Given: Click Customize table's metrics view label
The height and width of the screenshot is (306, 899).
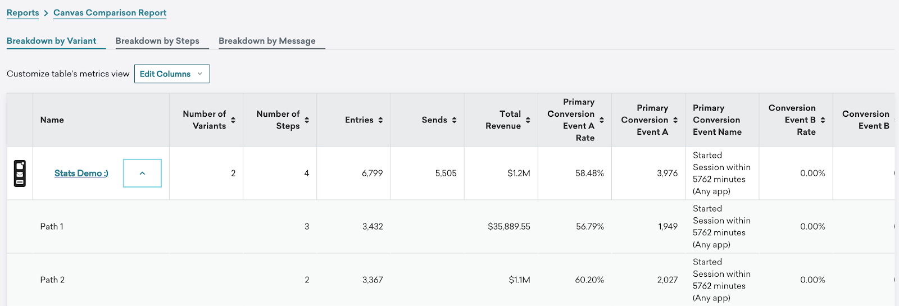Looking at the screenshot, I should click(x=68, y=74).
